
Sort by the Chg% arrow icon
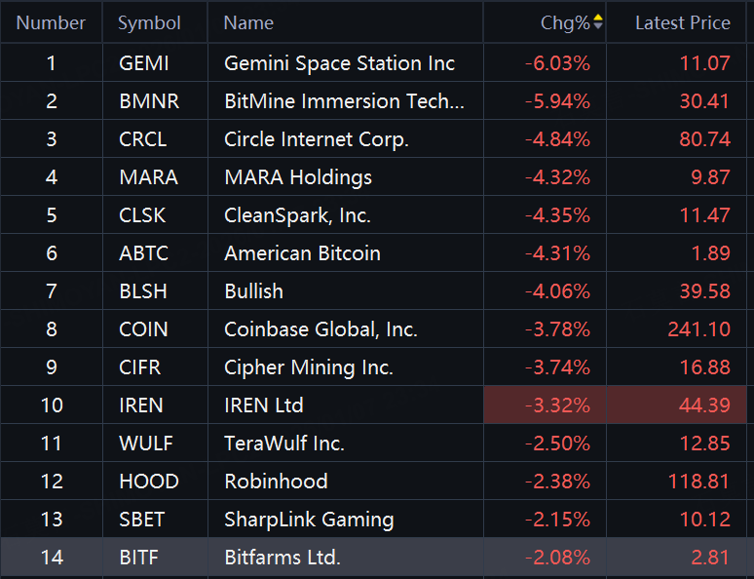pos(598,22)
